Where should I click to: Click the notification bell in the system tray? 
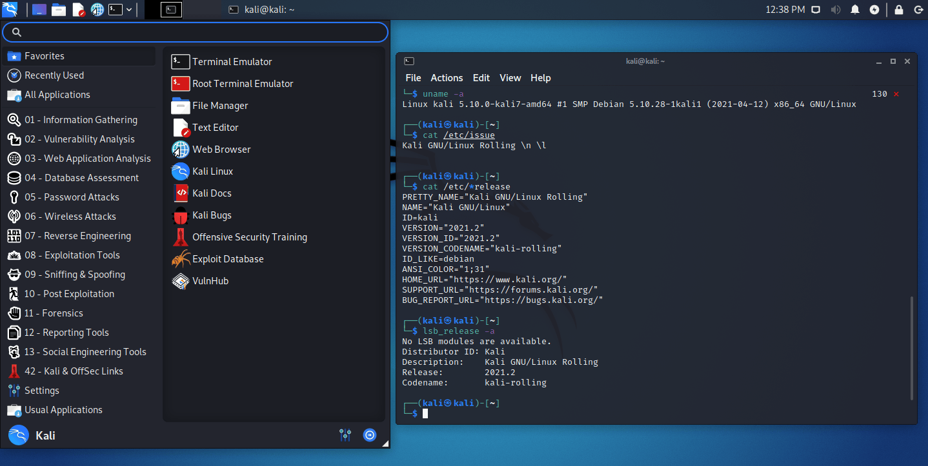pos(855,10)
